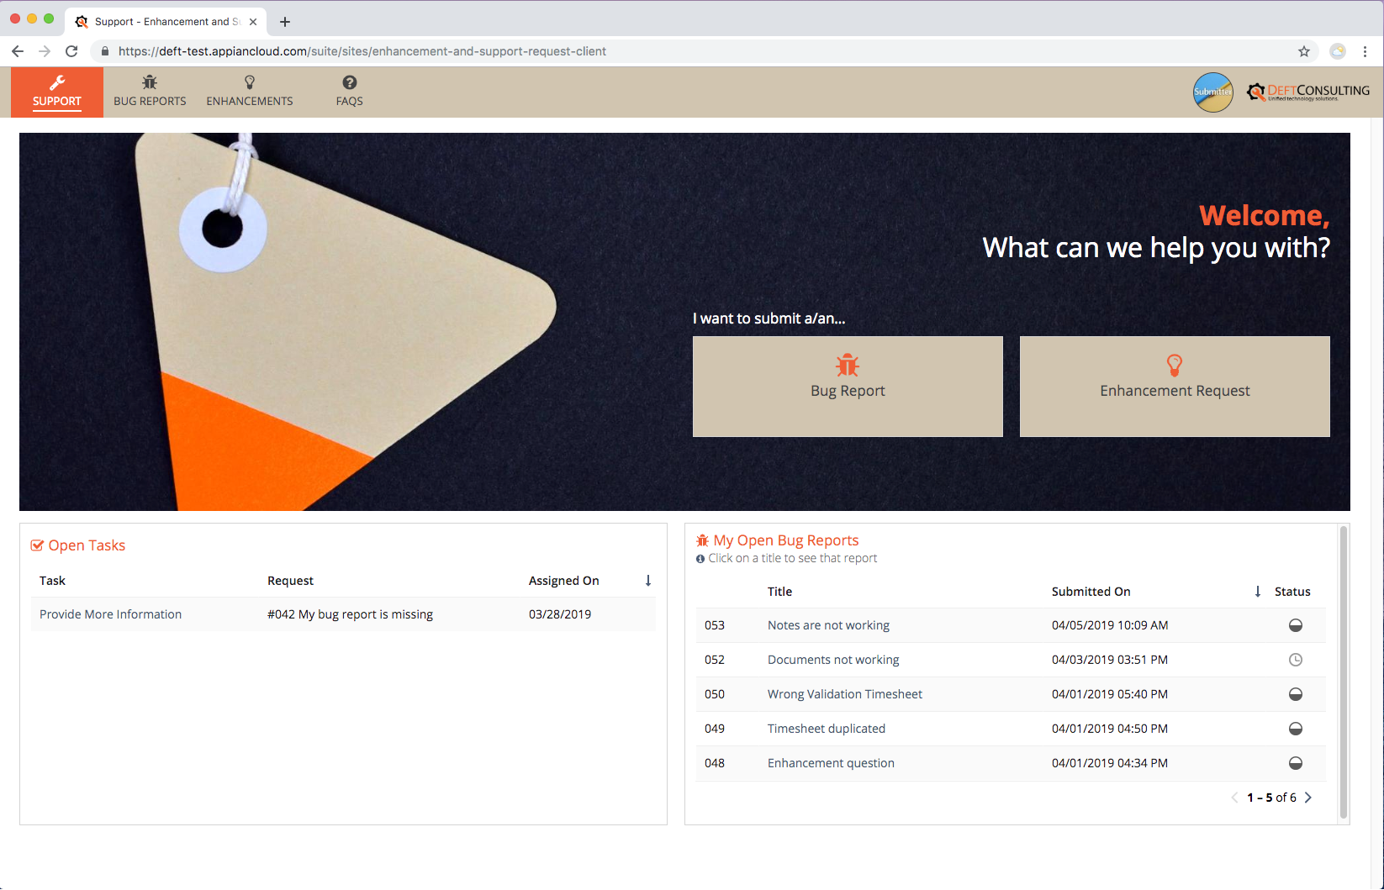Image resolution: width=1384 pixels, height=890 pixels.
Task: Submit a new Bug Report
Action: [x=848, y=387]
